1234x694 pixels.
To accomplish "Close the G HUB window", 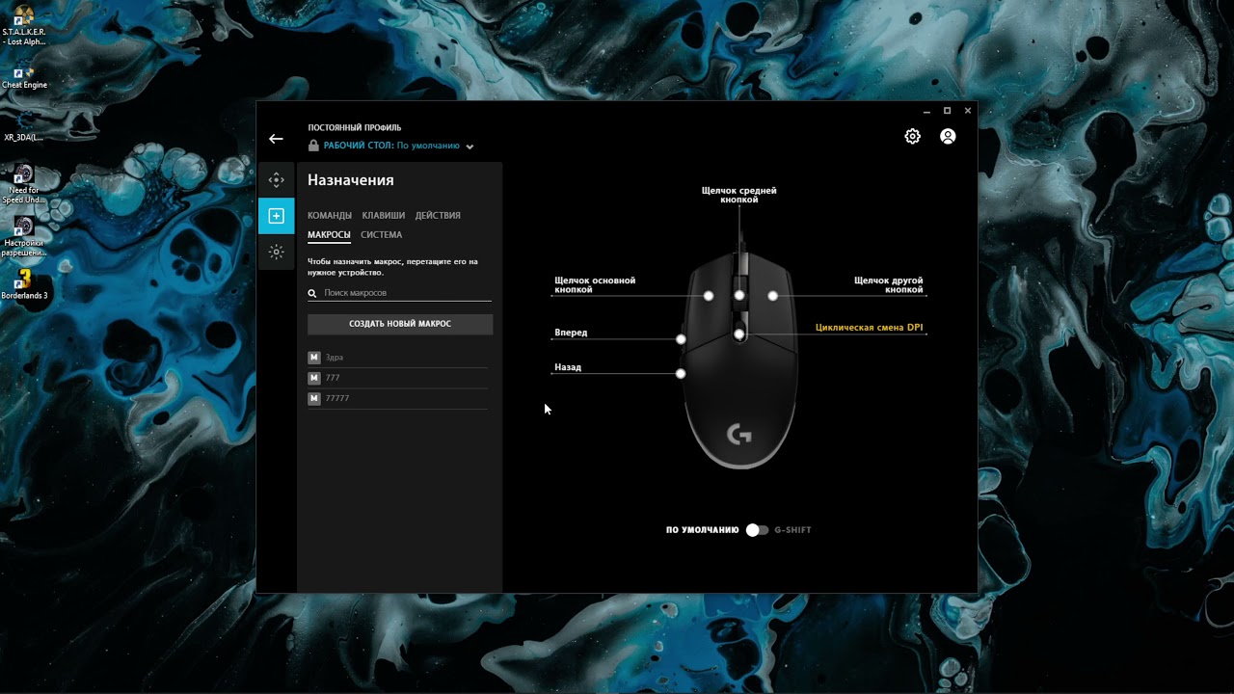I will pos(968,111).
